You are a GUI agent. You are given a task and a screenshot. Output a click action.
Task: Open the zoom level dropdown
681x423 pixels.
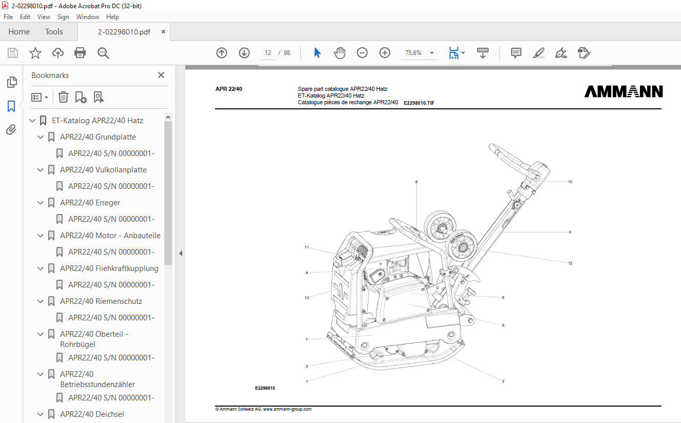tap(432, 53)
